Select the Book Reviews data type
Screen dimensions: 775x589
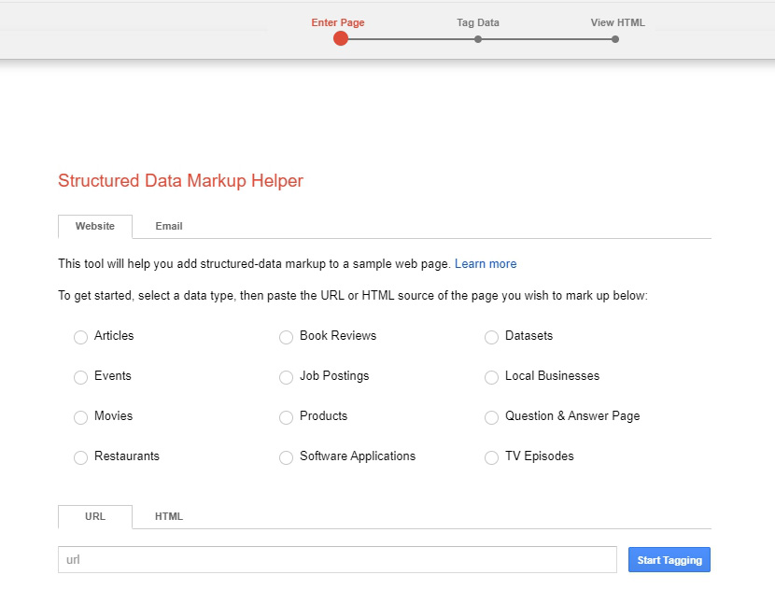pyautogui.click(x=286, y=337)
